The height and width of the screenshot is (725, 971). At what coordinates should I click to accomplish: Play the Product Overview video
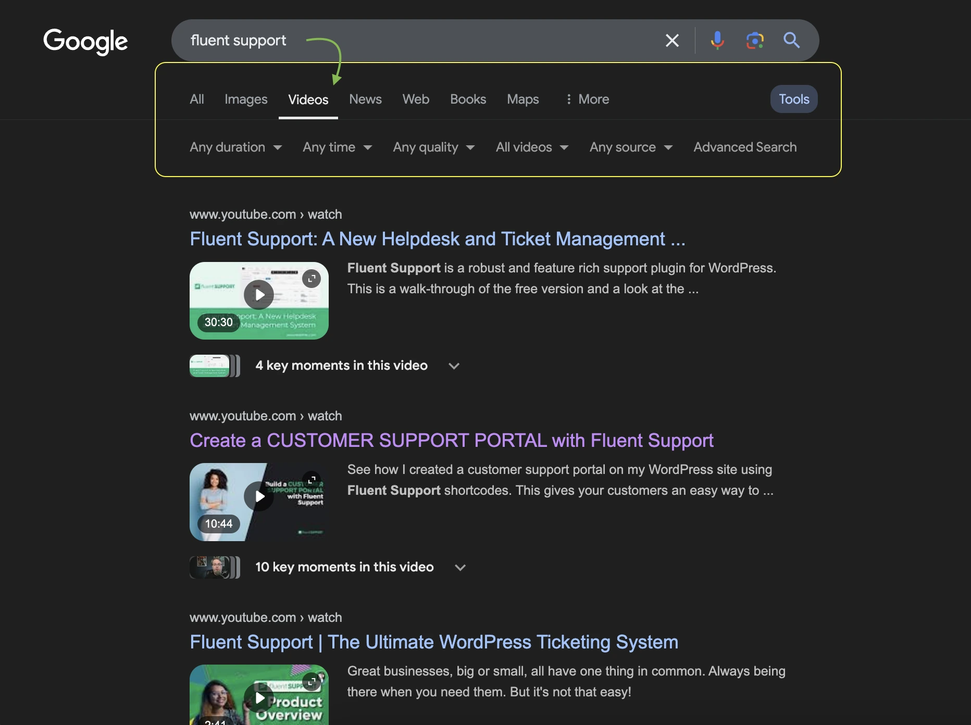259,698
